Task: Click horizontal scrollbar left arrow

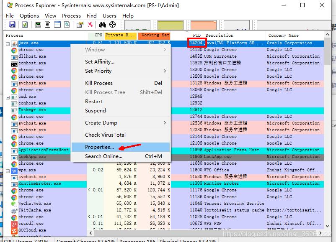Action: 90,233
